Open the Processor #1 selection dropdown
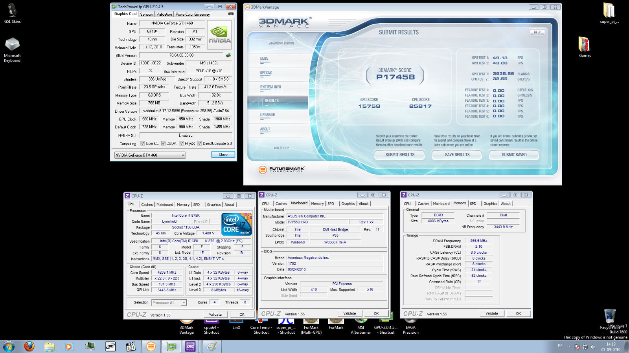Viewport: 629px width, 353px height. pos(169,302)
